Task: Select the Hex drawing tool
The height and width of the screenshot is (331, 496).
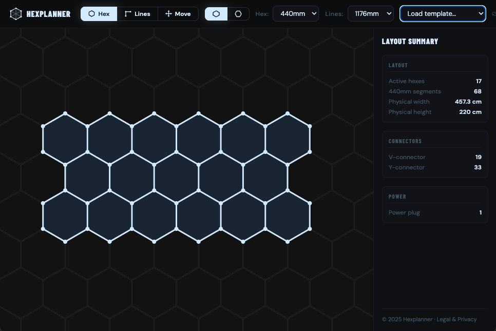Action: coord(99,14)
